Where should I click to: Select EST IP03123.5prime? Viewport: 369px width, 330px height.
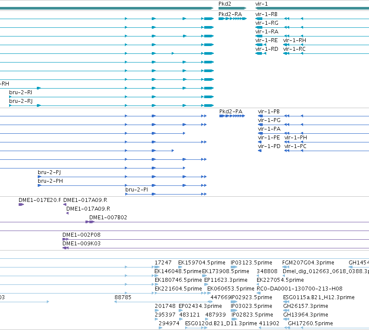[251, 263]
